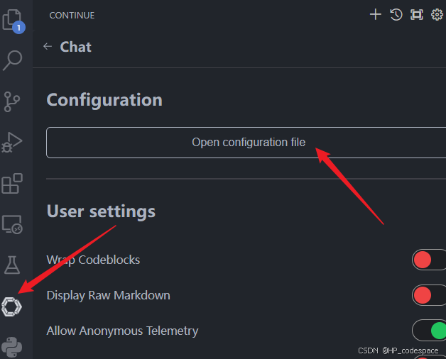Click the Chat title link

pos(76,47)
